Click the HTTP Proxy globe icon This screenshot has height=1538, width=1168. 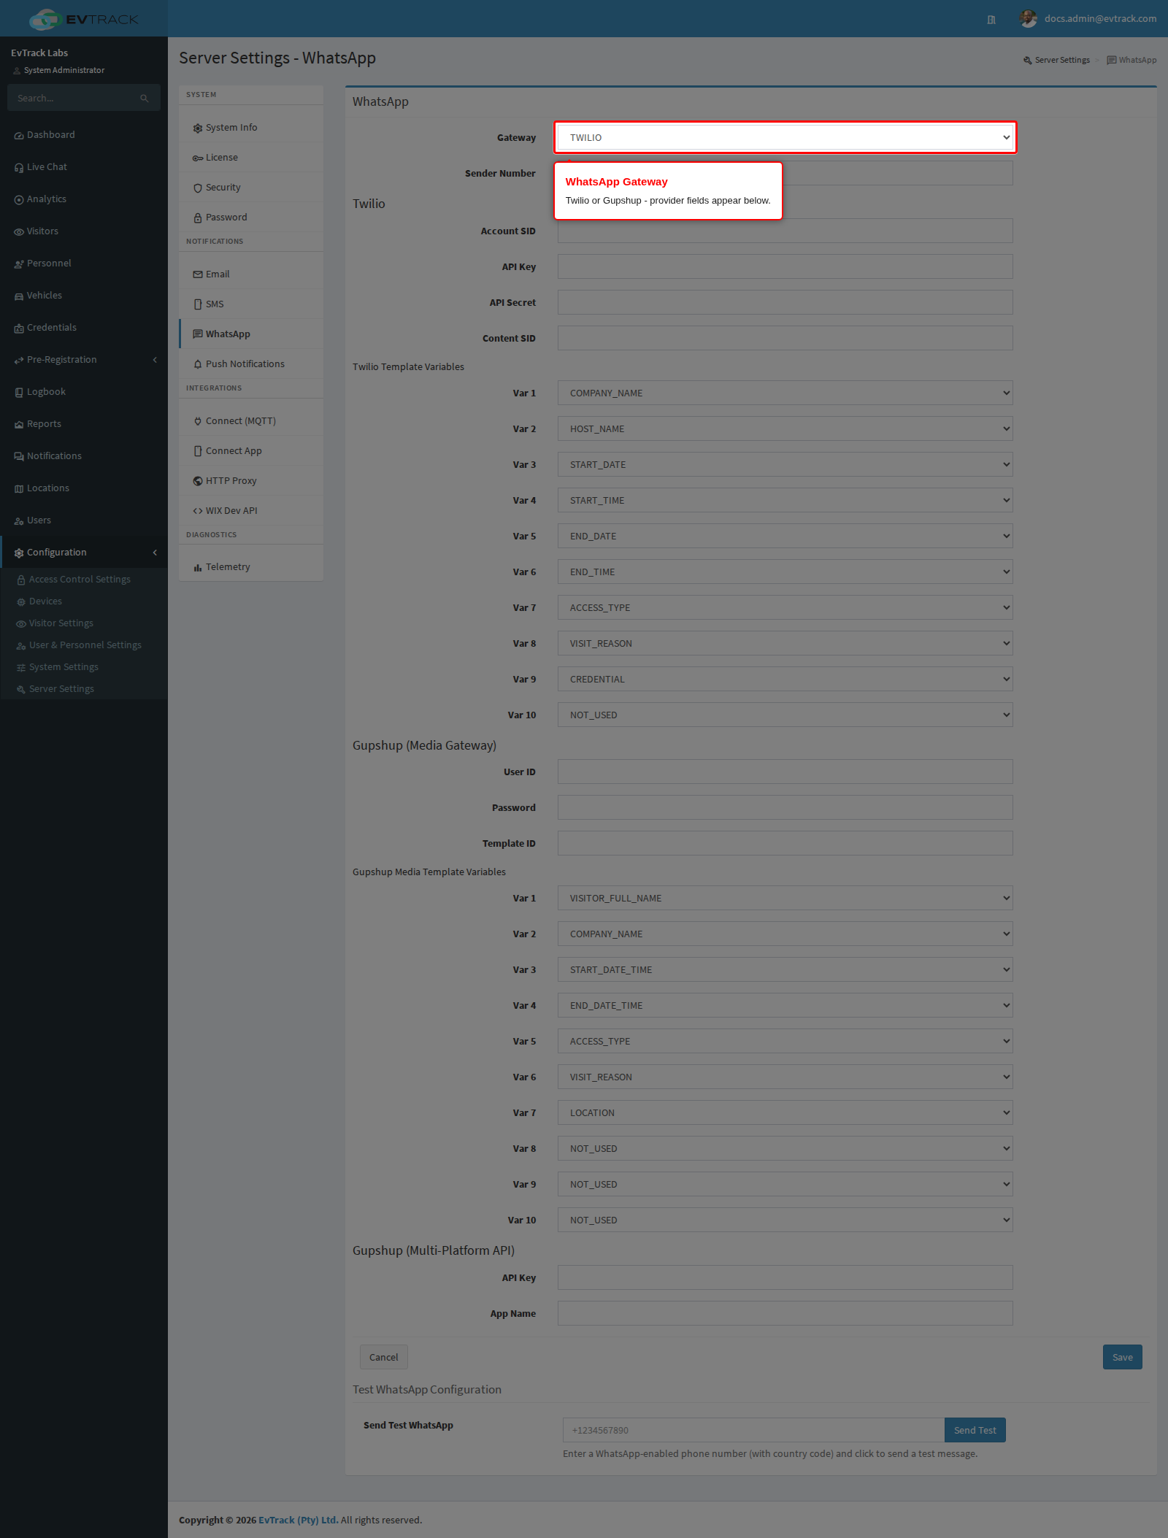[198, 481]
